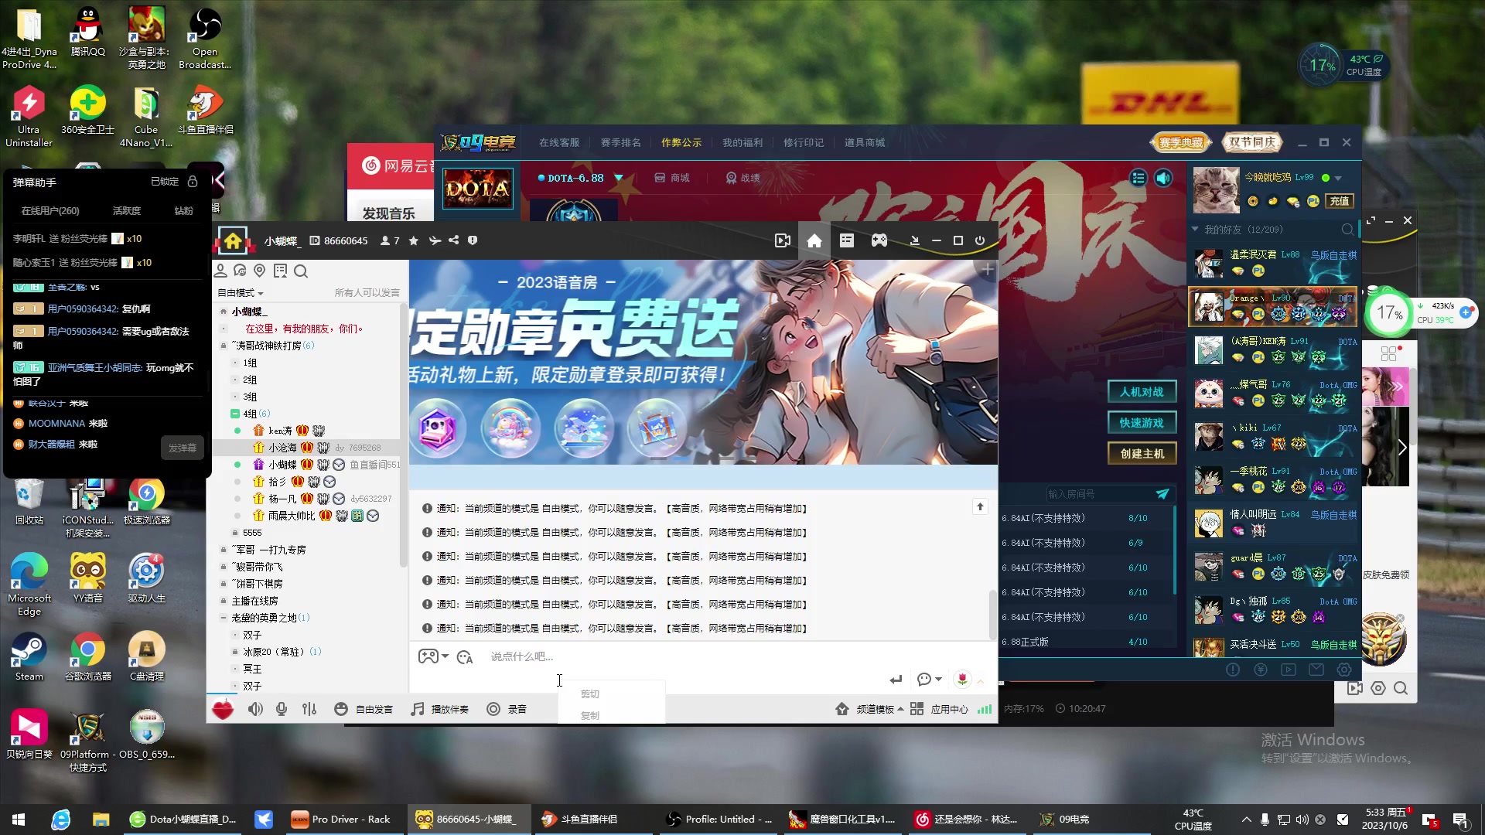Click the location pin icon above channel tree
Viewport: 1485px width, 835px height.
[260, 271]
